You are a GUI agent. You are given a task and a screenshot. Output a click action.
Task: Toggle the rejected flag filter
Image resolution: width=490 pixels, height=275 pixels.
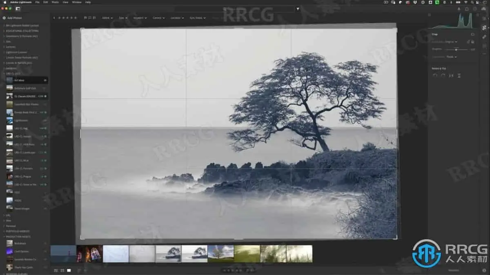pos(94,18)
